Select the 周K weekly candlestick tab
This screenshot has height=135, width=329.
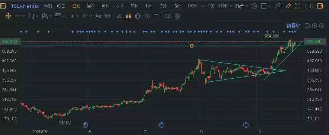point(91,6)
